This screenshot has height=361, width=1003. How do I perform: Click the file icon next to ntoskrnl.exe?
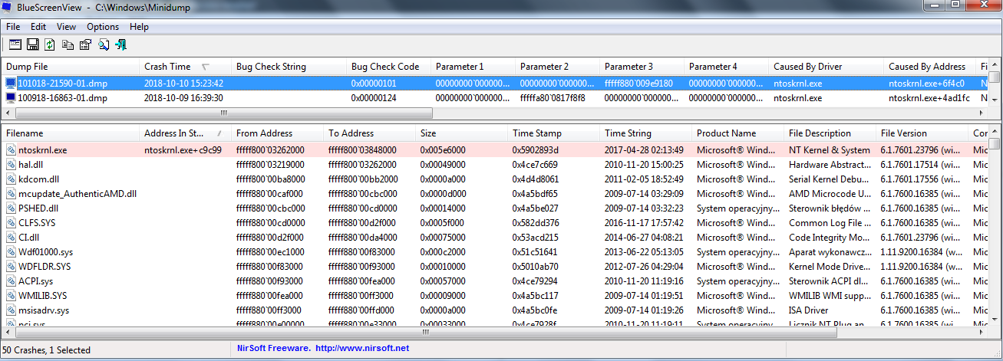(11, 150)
